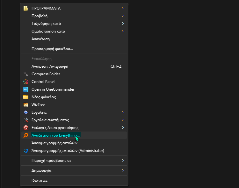This screenshot has height=188, width=239.
Task: Expand the Παροχή πρόσβασης σε arrow
Action: click(123, 161)
